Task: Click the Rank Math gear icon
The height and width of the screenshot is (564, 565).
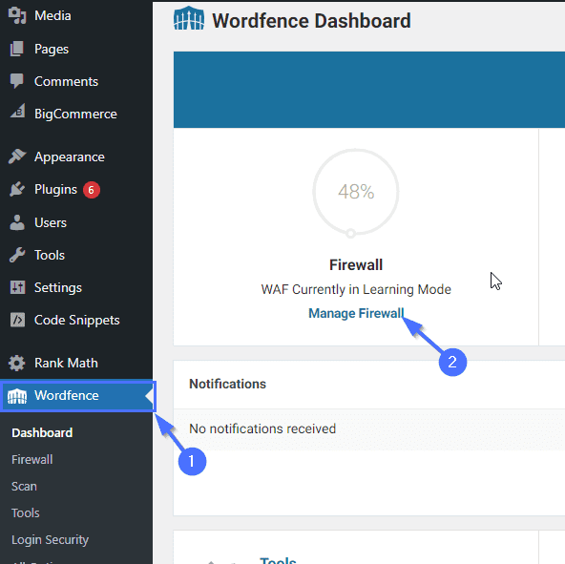Action: point(17,363)
